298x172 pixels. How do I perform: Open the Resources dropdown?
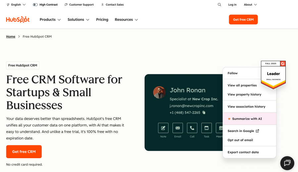click(126, 19)
